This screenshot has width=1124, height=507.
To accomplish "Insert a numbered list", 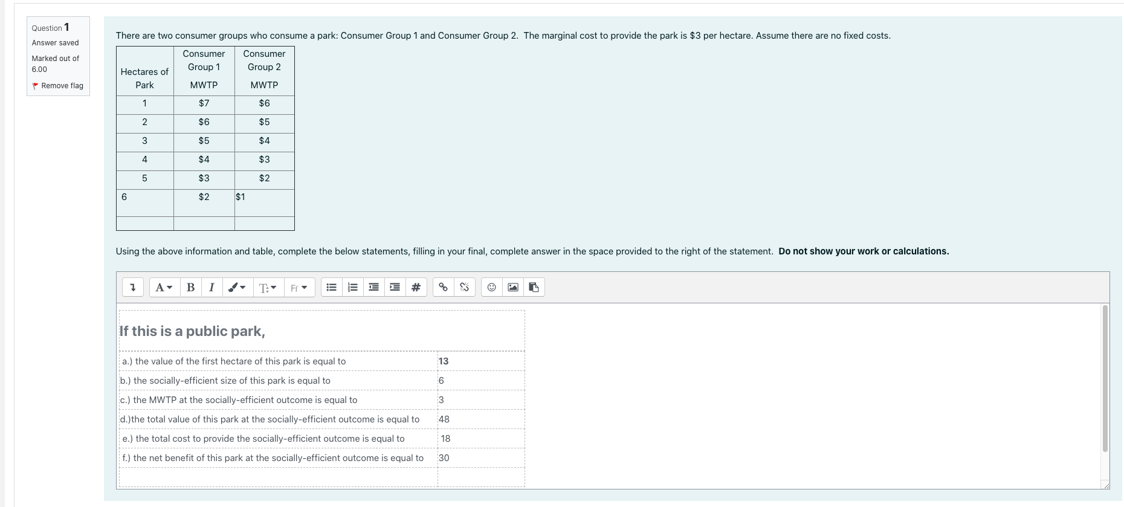I will click(x=353, y=287).
